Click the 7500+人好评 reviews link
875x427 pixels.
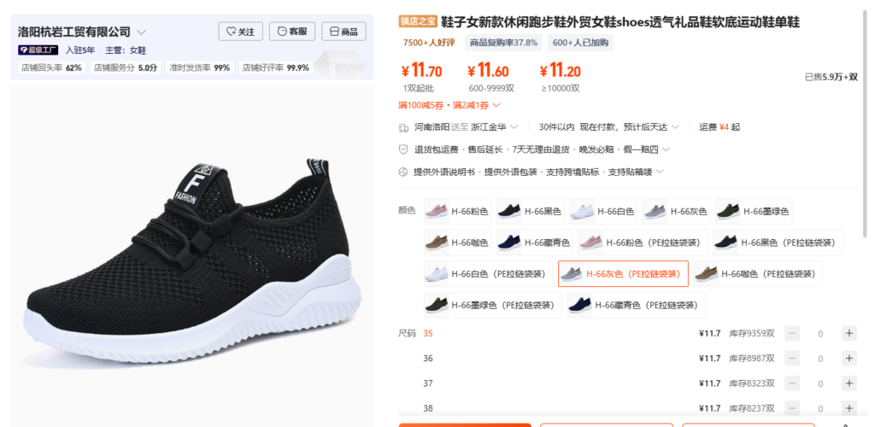pyautogui.click(x=429, y=43)
